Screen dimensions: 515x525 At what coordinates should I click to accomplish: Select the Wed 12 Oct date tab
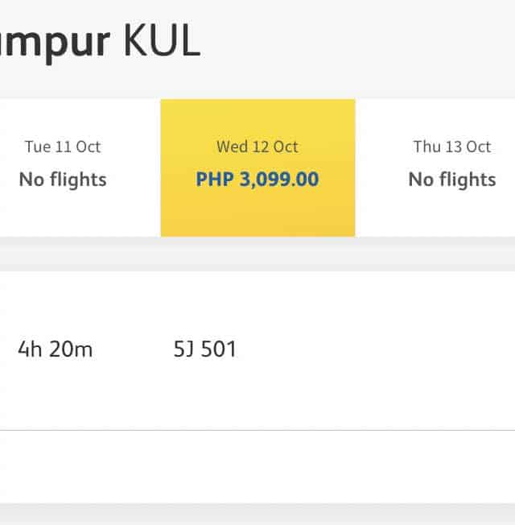coord(257,167)
